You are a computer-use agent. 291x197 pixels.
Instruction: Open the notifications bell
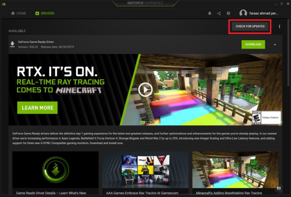click(x=209, y=13)
